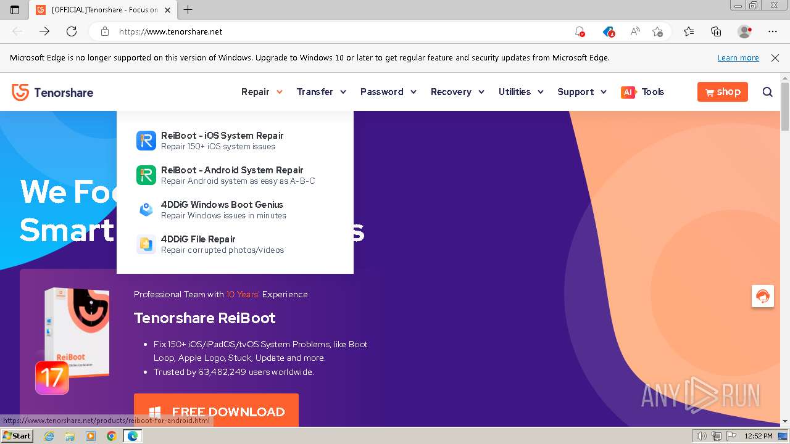The width and height of the screenshot is (790, 444).
Task: Expand the Support dropdown menu
Action: tap(582, 92)
